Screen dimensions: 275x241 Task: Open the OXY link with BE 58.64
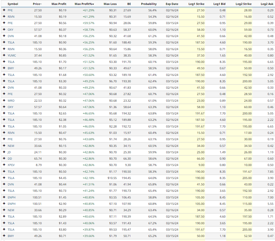pos(10,107)
